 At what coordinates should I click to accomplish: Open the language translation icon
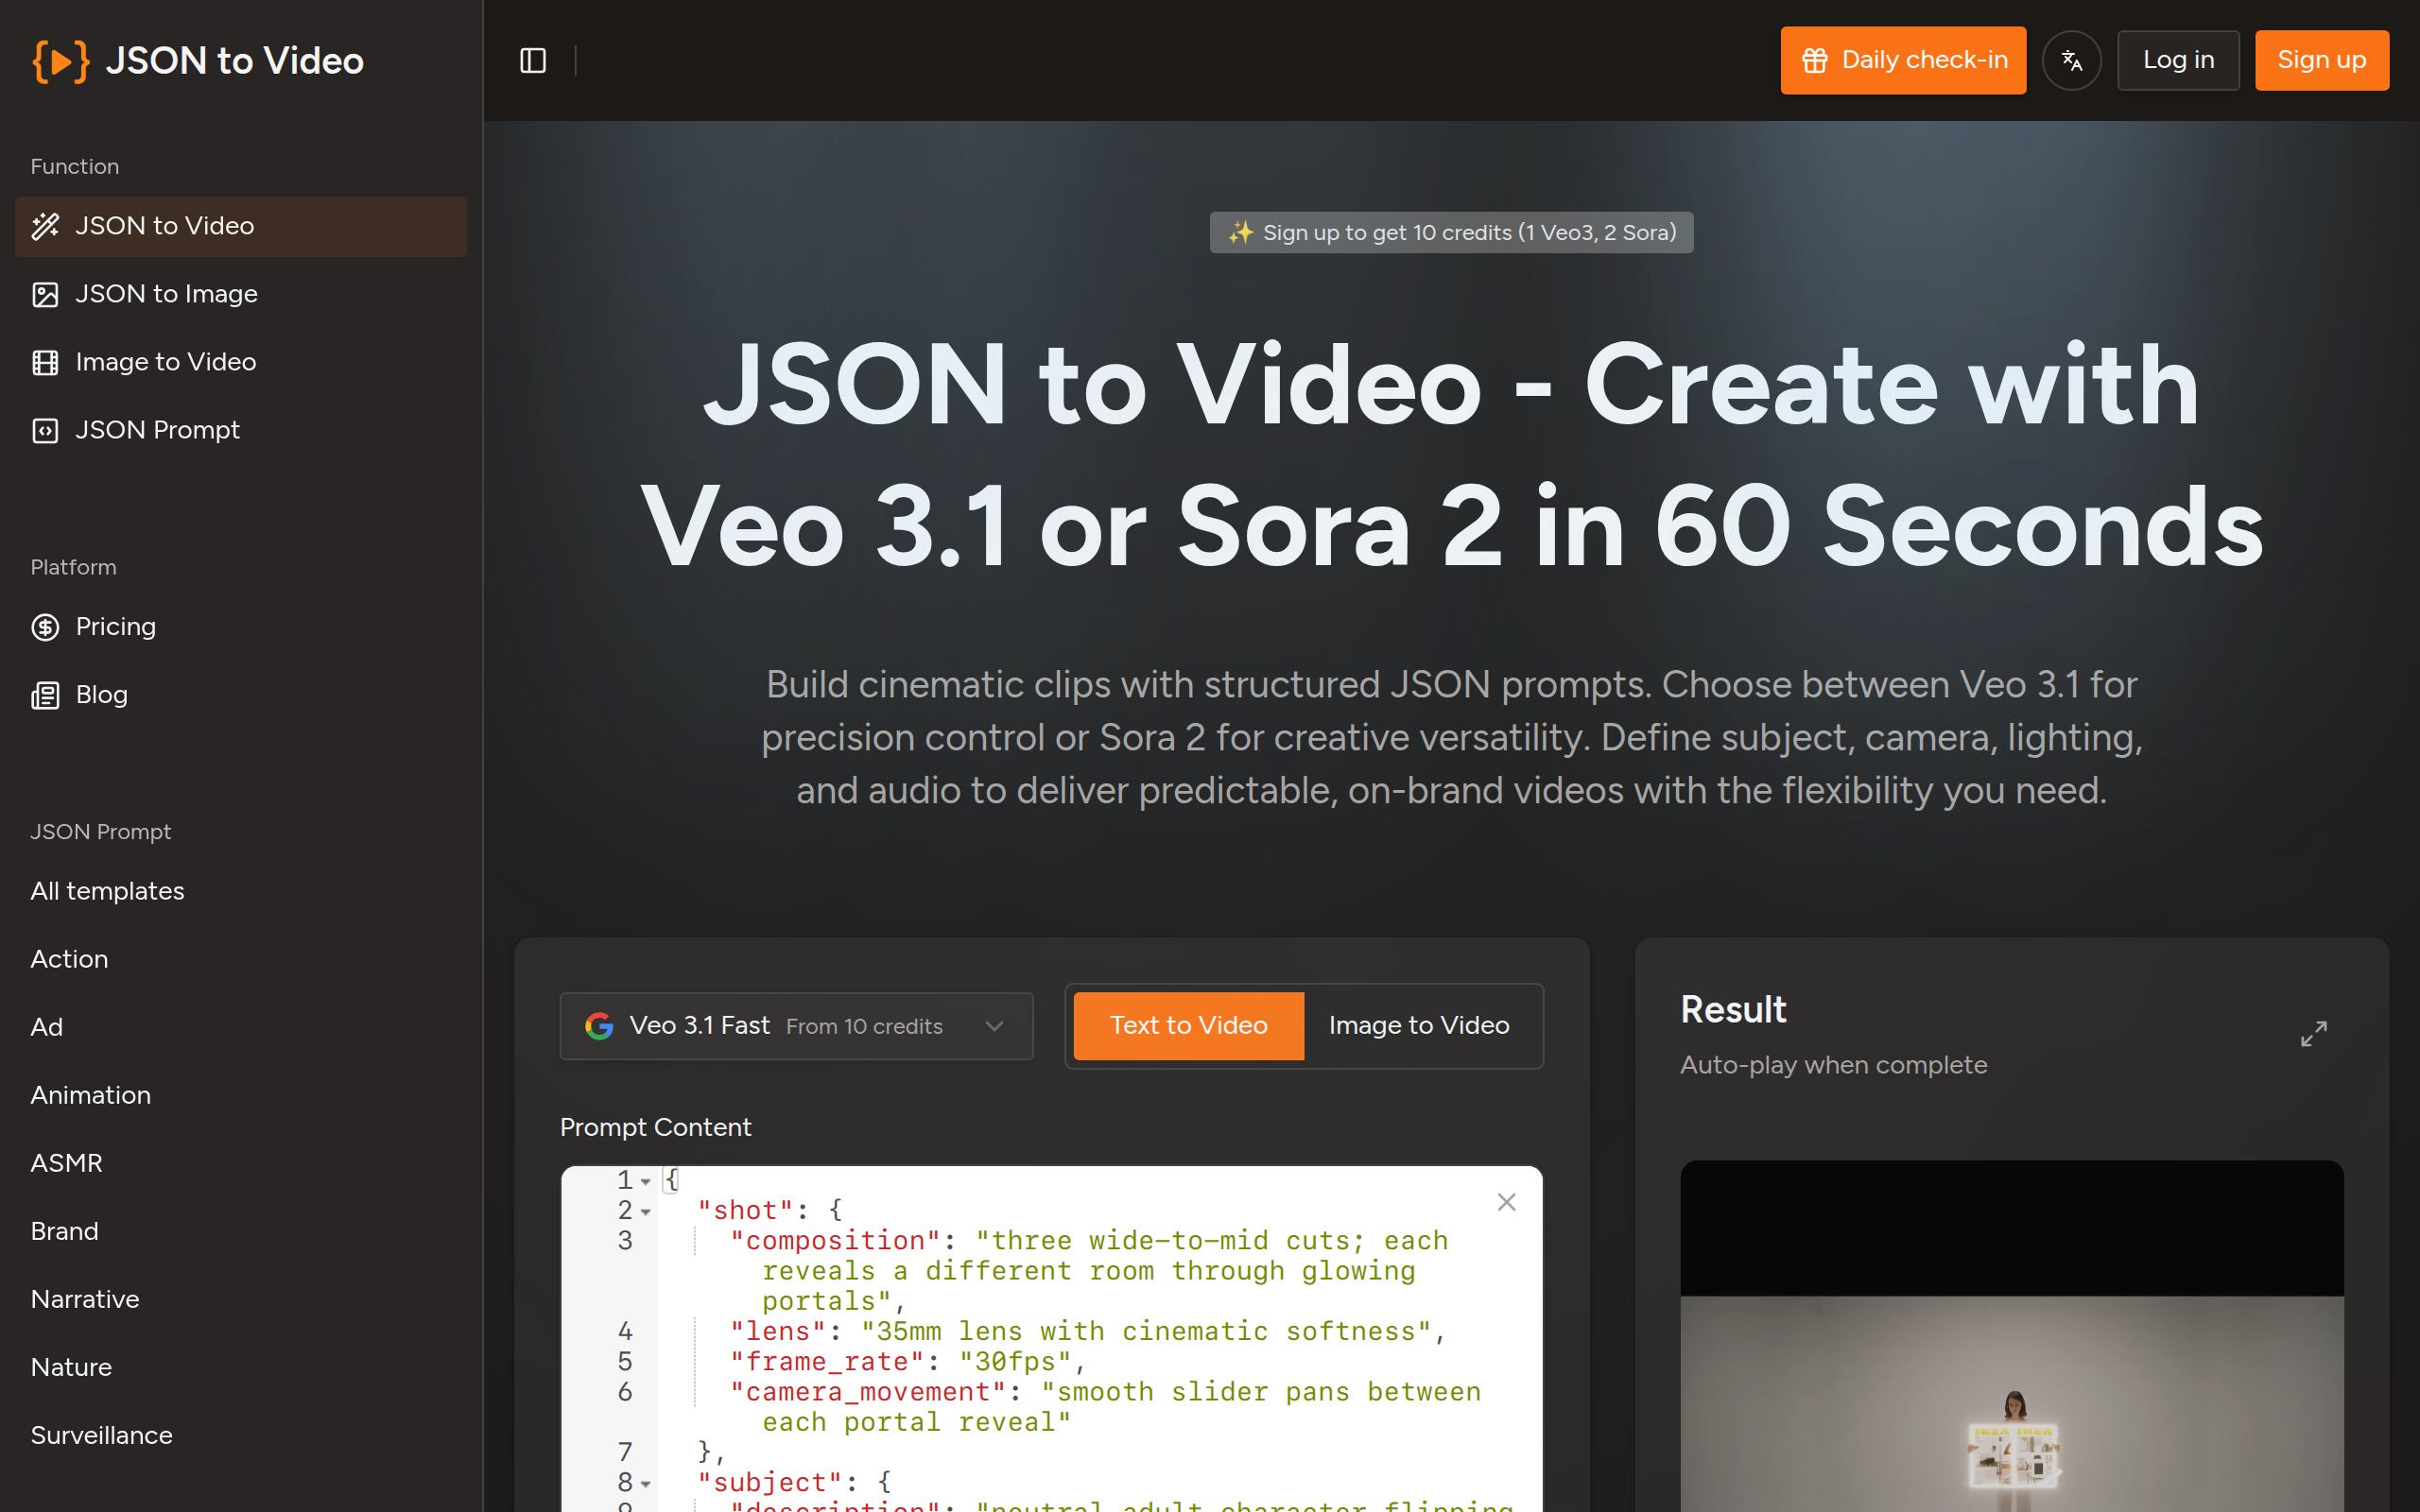[x=2071, y=60]
